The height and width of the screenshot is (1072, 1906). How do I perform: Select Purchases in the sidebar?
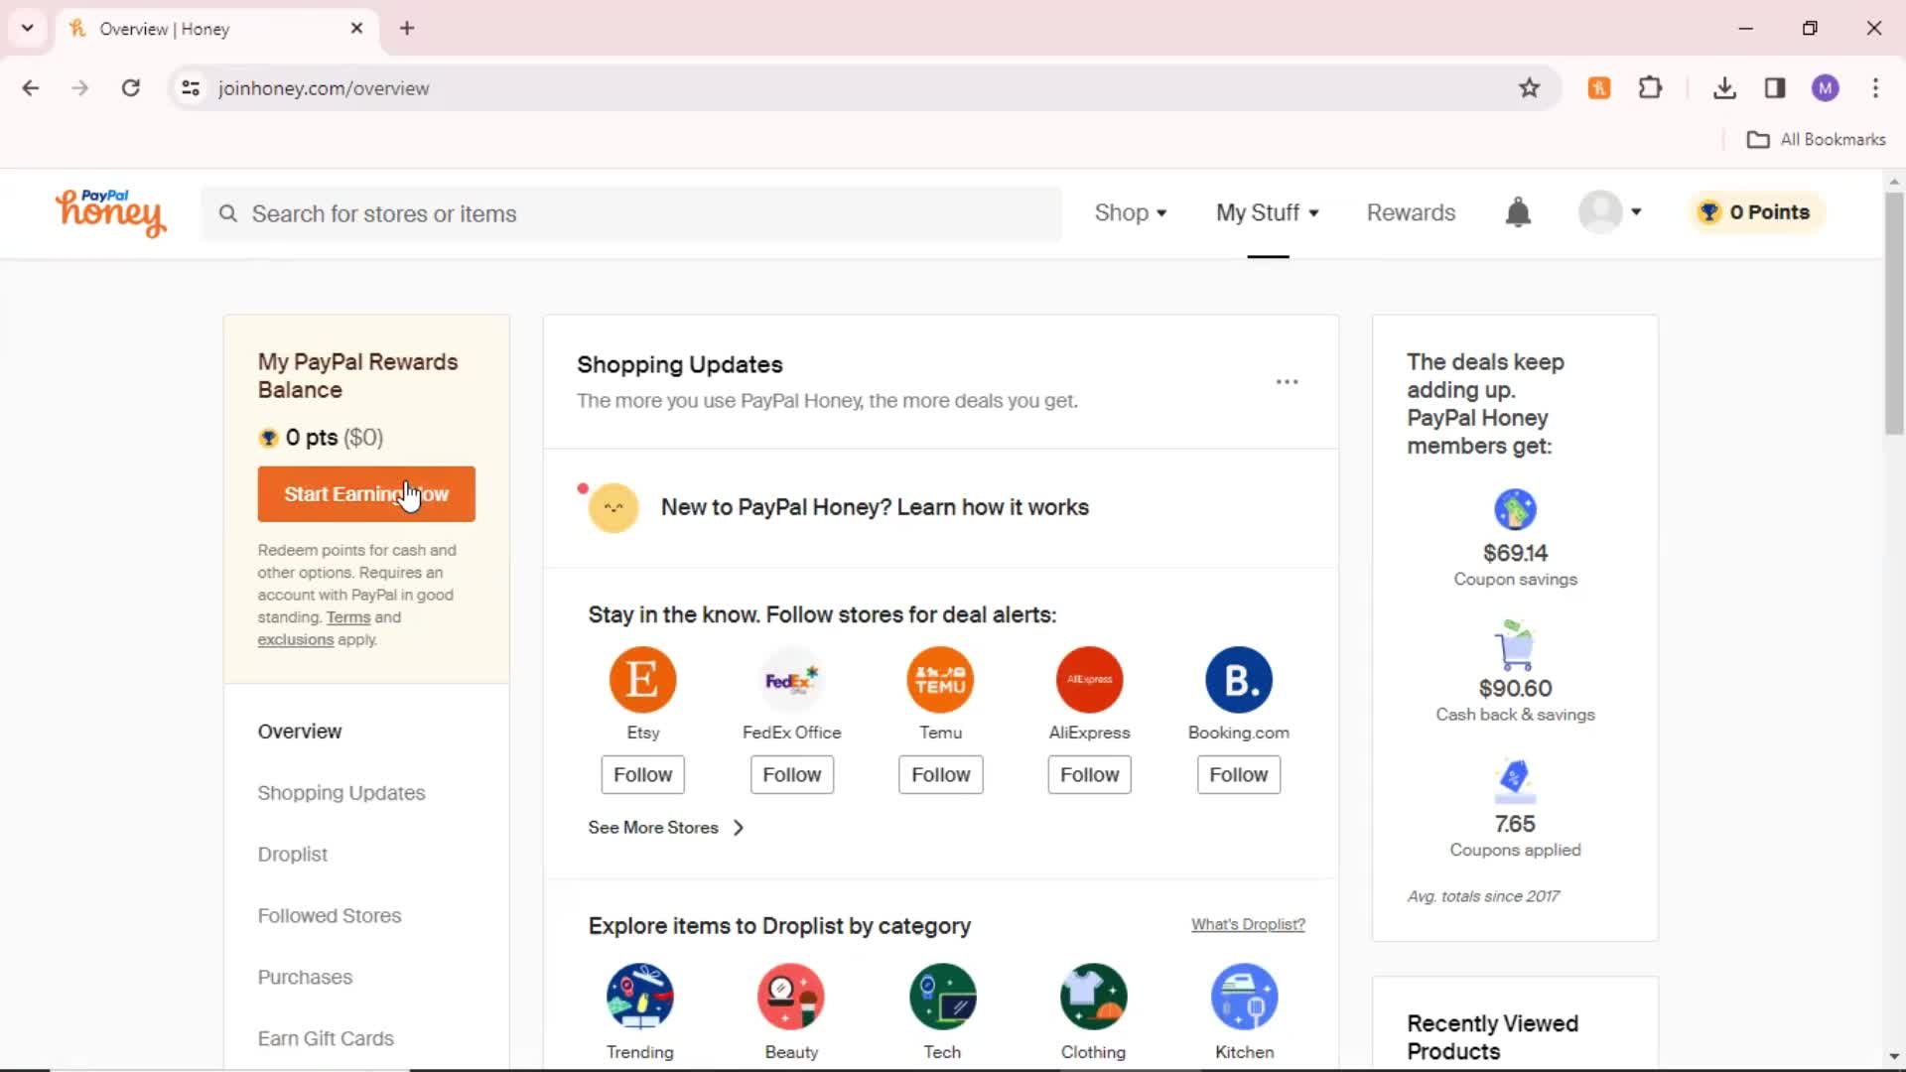pyautogui.click(x=305, y=978)
